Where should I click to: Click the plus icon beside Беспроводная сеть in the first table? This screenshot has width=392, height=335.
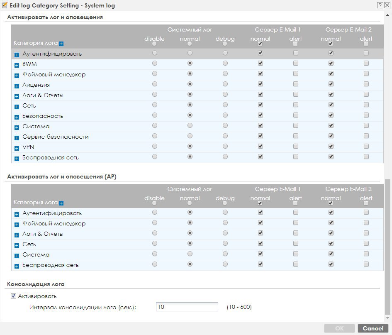[x=17, y=159]
